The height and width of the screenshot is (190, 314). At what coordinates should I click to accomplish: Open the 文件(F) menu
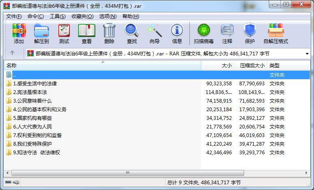[x=14, y=16]
